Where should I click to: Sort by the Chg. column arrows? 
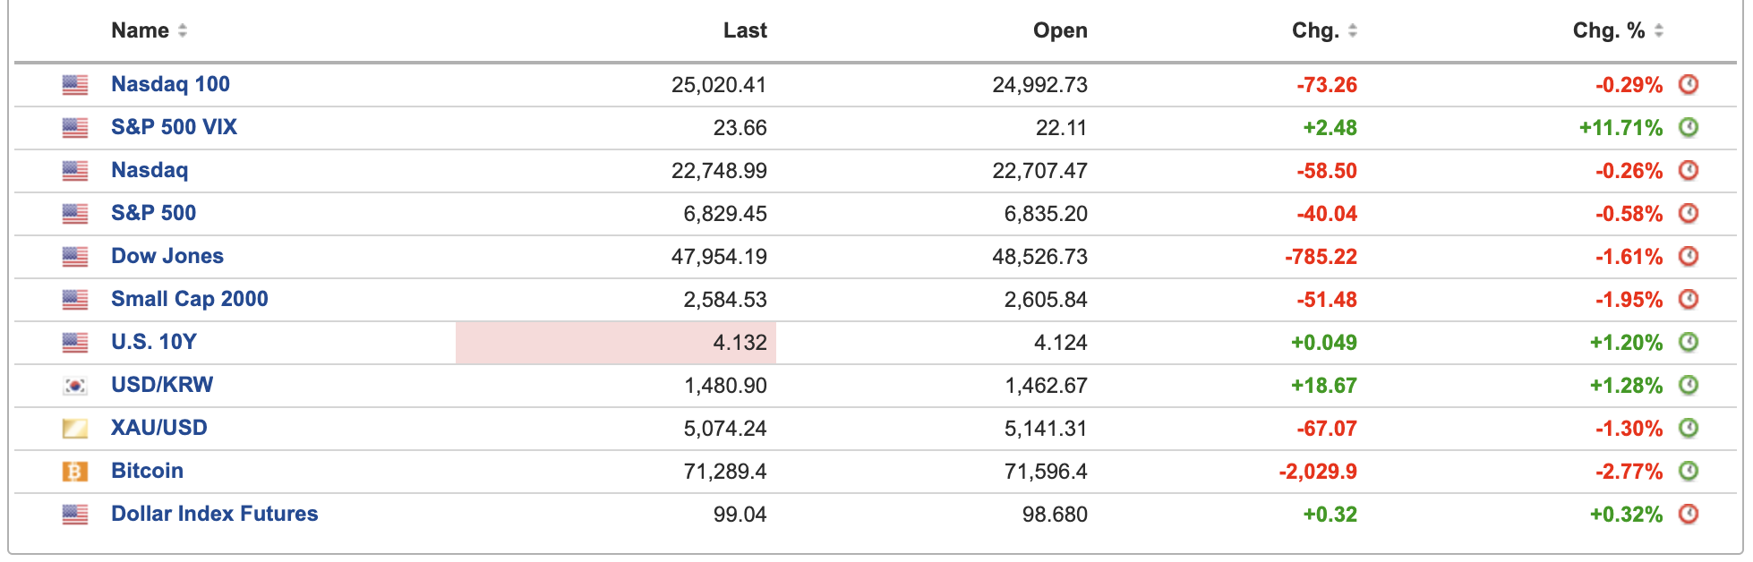point(1353,30)
